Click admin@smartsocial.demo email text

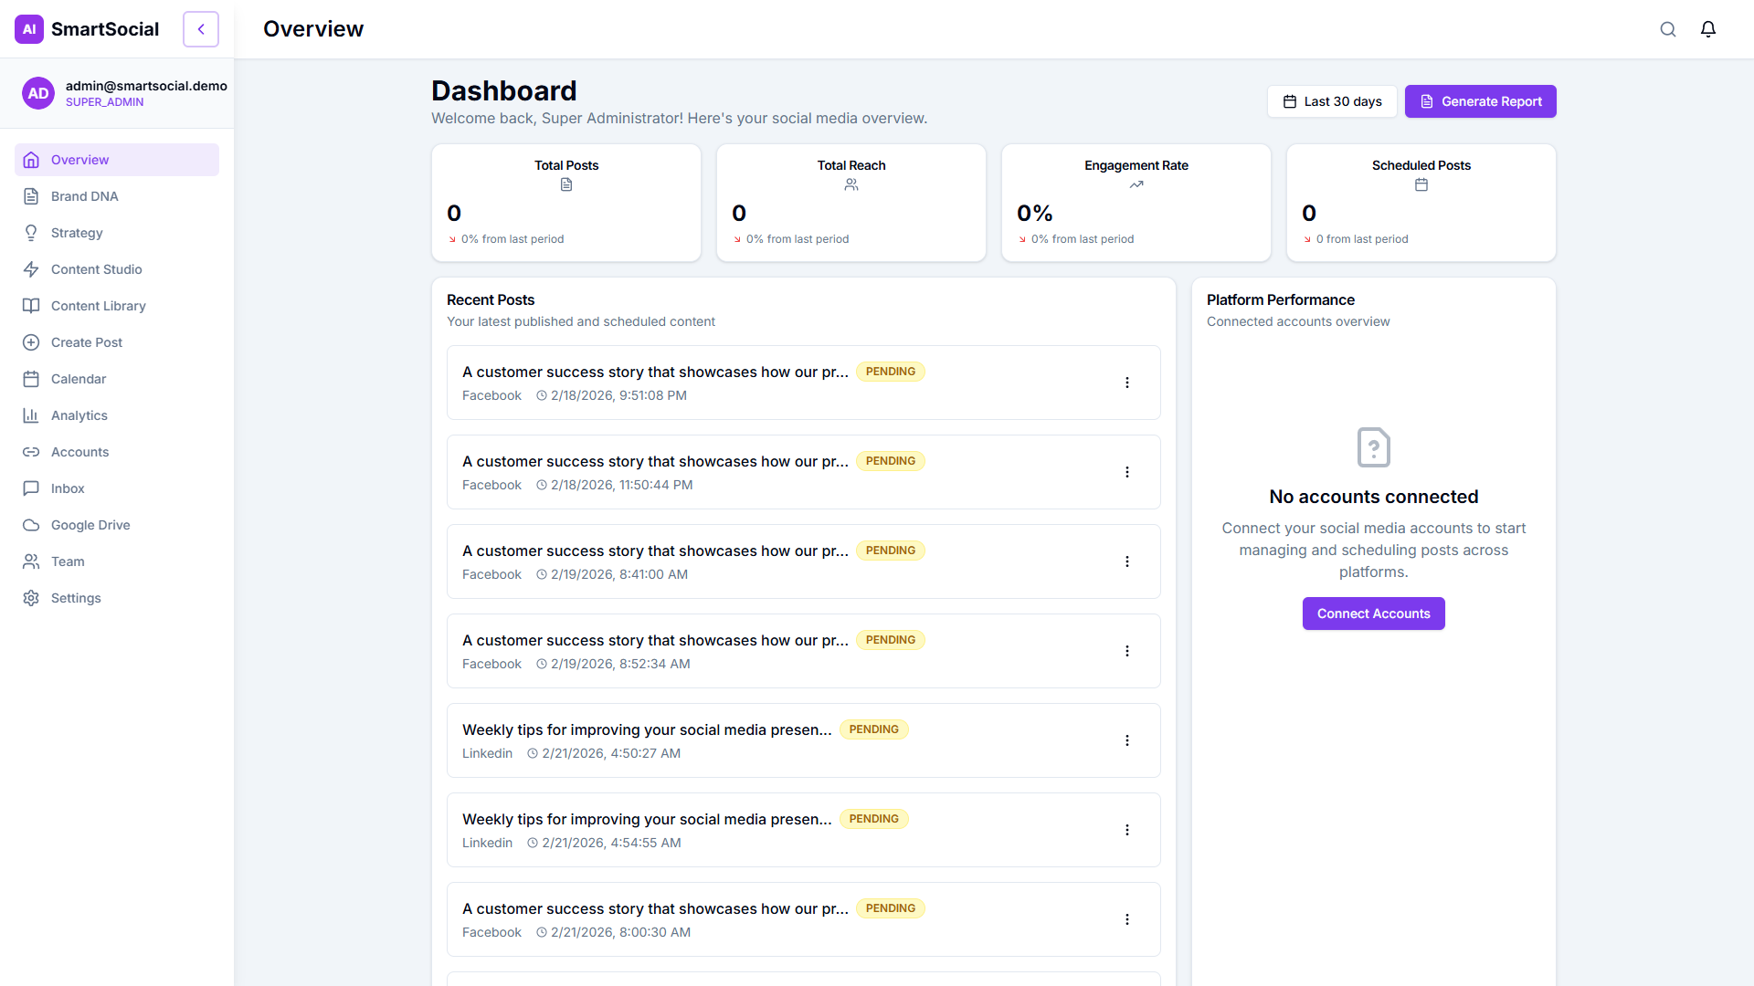point(146,86)
